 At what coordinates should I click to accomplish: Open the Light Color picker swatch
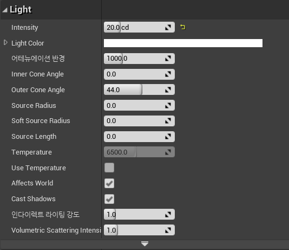tap(183, 43)
